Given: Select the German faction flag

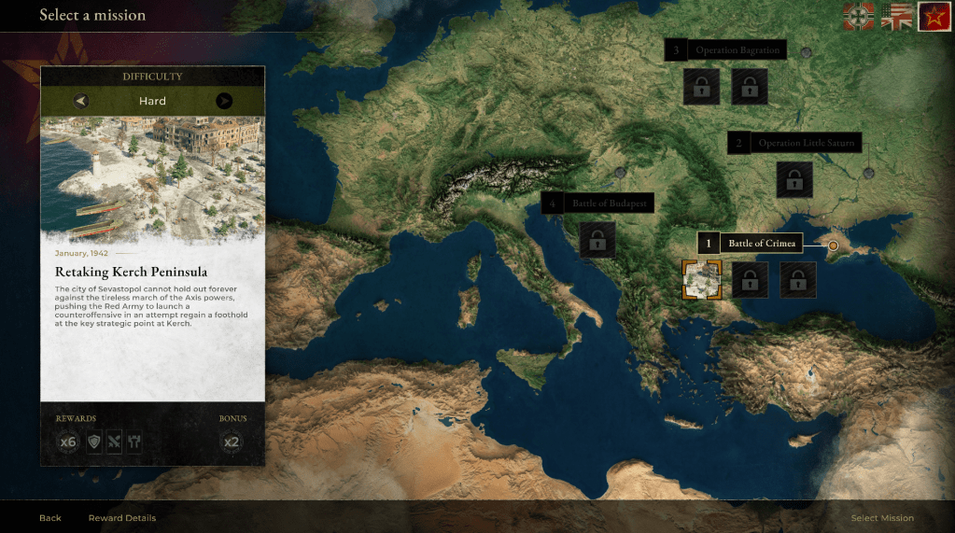Looking at the screenshot, I should (859, 16).
